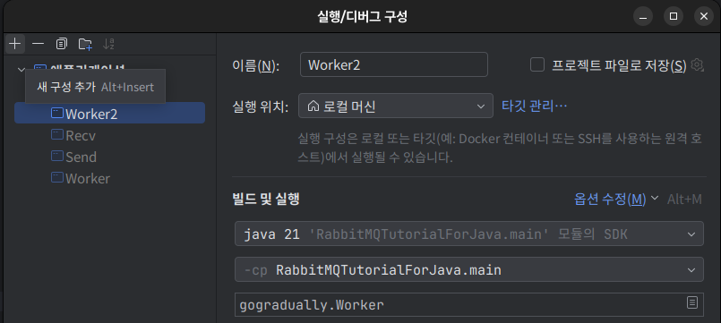
Task: Create a new folder for configurations
Action: point(85,44)
